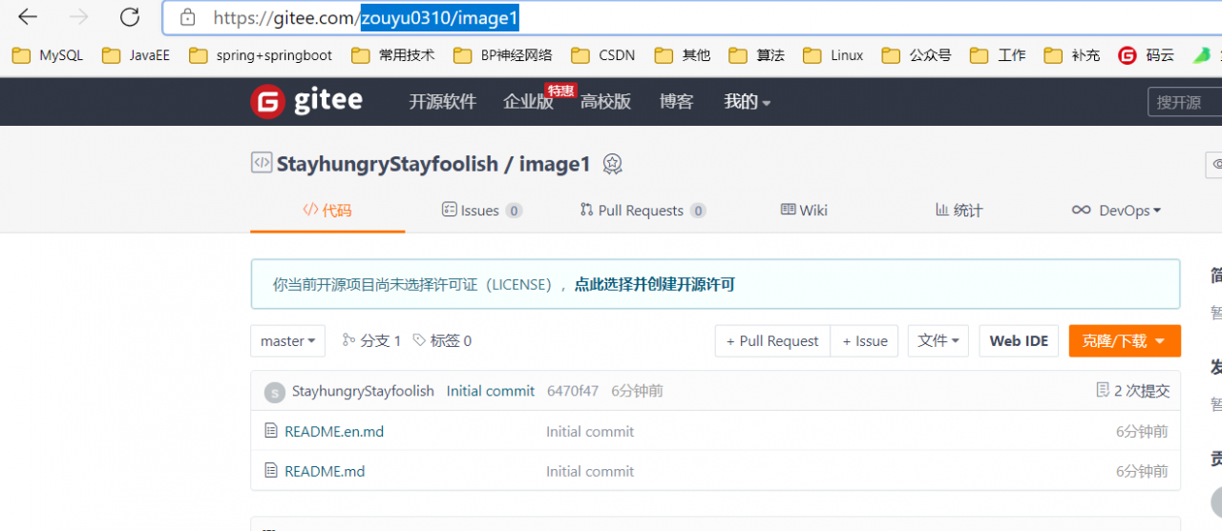This screenshot has height=531, width=1222.
Task: Open the CSDN bookmark folder
Action: [603, 55]
